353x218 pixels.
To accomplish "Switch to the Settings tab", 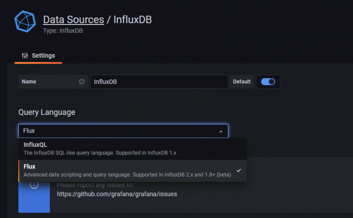I will pyautogui.click(x=38, y=56).
